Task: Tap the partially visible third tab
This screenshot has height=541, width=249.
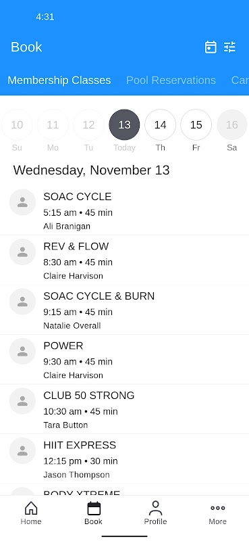Action: tap(240, 80)
